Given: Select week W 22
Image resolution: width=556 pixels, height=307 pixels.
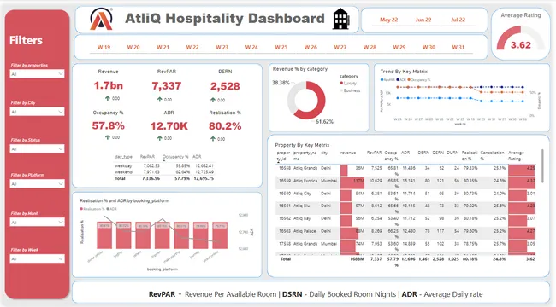Looking at the screenshot, I should pos(192,47).
